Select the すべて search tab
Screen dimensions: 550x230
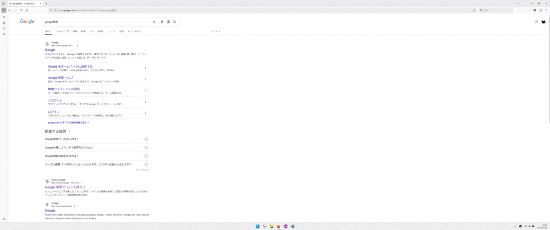coord(48,31)
